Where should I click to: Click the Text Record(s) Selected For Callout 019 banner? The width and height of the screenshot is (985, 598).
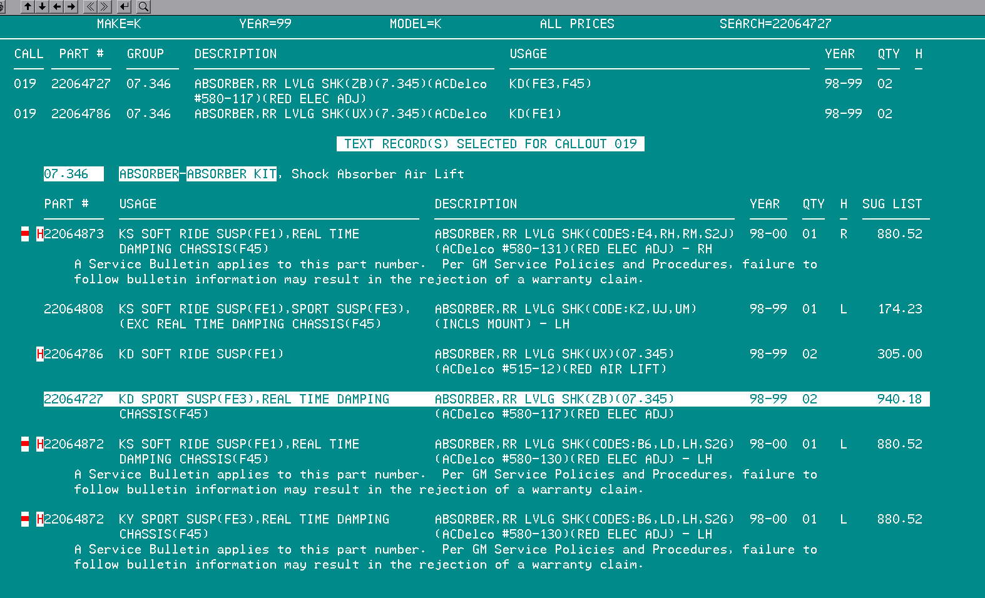pos(490,144)
